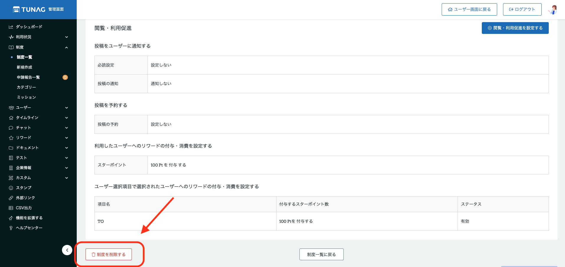Click the extend features sparkle icon
This screenshot has height=267, width=565.
click(x=11, y=218)
